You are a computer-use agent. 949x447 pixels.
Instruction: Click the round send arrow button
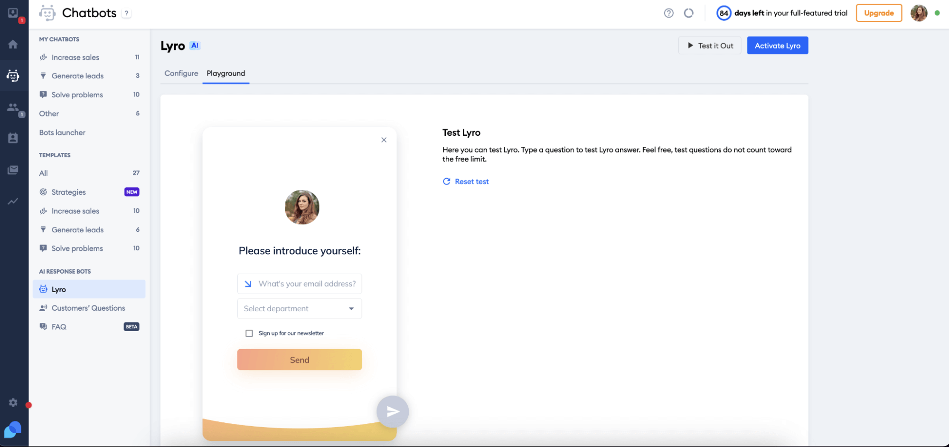point(393,412)
